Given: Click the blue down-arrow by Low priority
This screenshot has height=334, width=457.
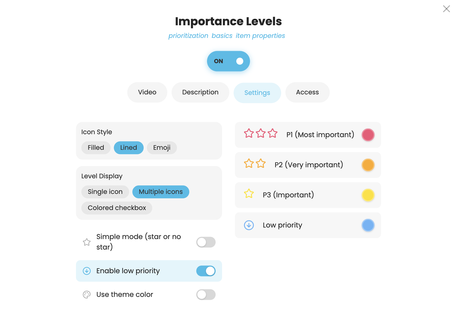Looking at the screenshot, I should 249,225.
